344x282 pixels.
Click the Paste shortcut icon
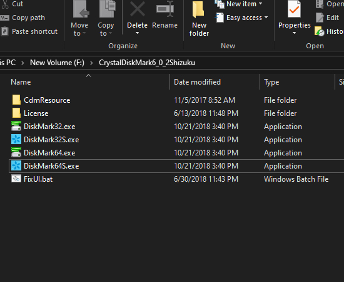[4, 31]
